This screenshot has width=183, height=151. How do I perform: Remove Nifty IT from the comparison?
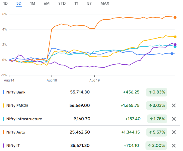pos(174,146)
